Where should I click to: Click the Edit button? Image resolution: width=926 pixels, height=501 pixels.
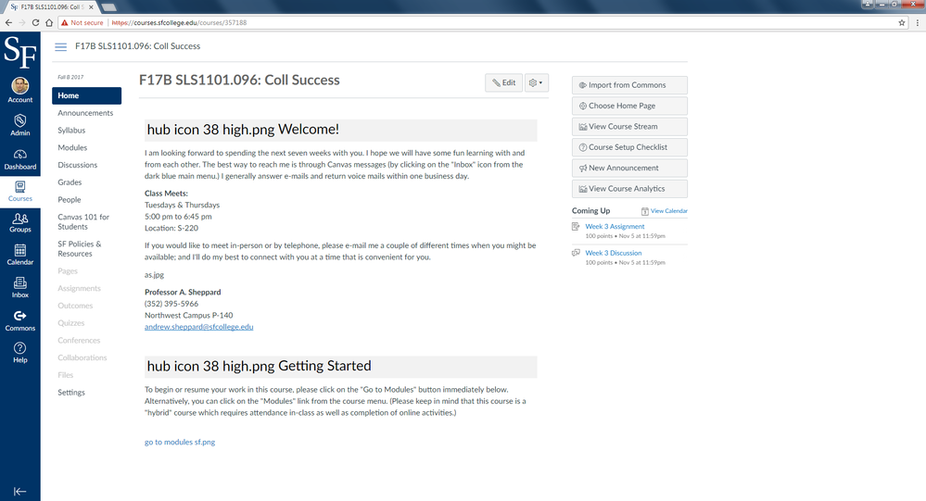click(x=503, y=82)
